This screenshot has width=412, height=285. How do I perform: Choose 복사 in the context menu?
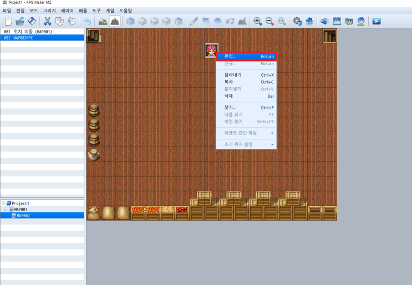[246, 82]
